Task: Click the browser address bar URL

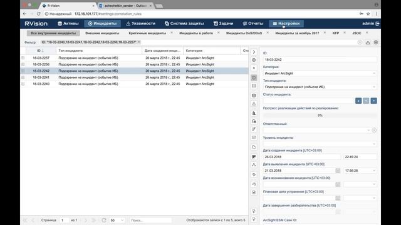Action: coord(108,14)
